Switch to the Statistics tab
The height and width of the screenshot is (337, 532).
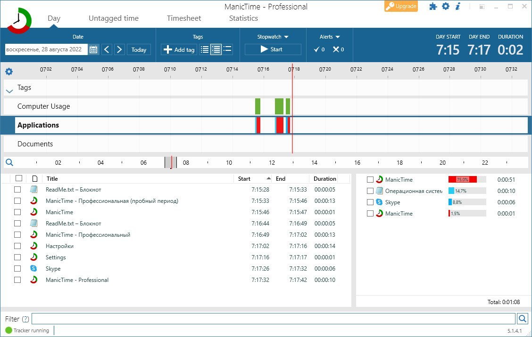[243, 18]
